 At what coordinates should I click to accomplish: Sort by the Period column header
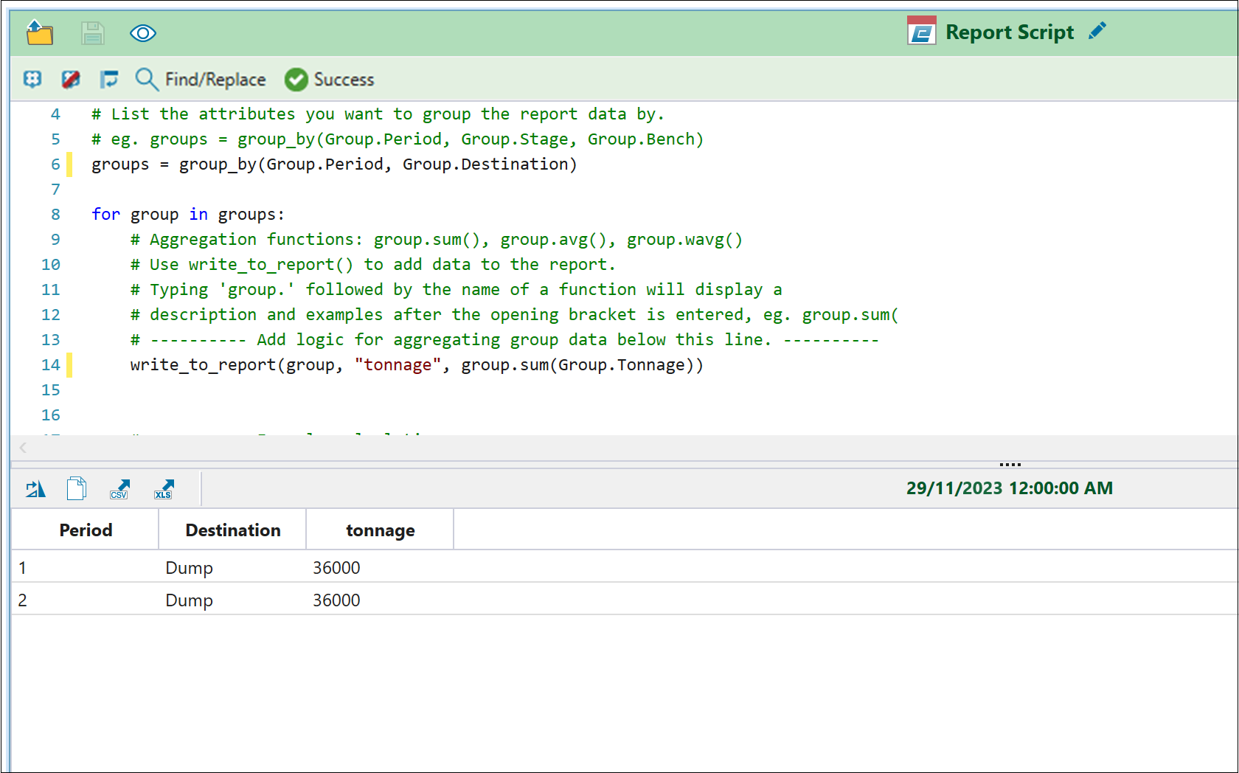pyautogui.click(x=86, y=530)
